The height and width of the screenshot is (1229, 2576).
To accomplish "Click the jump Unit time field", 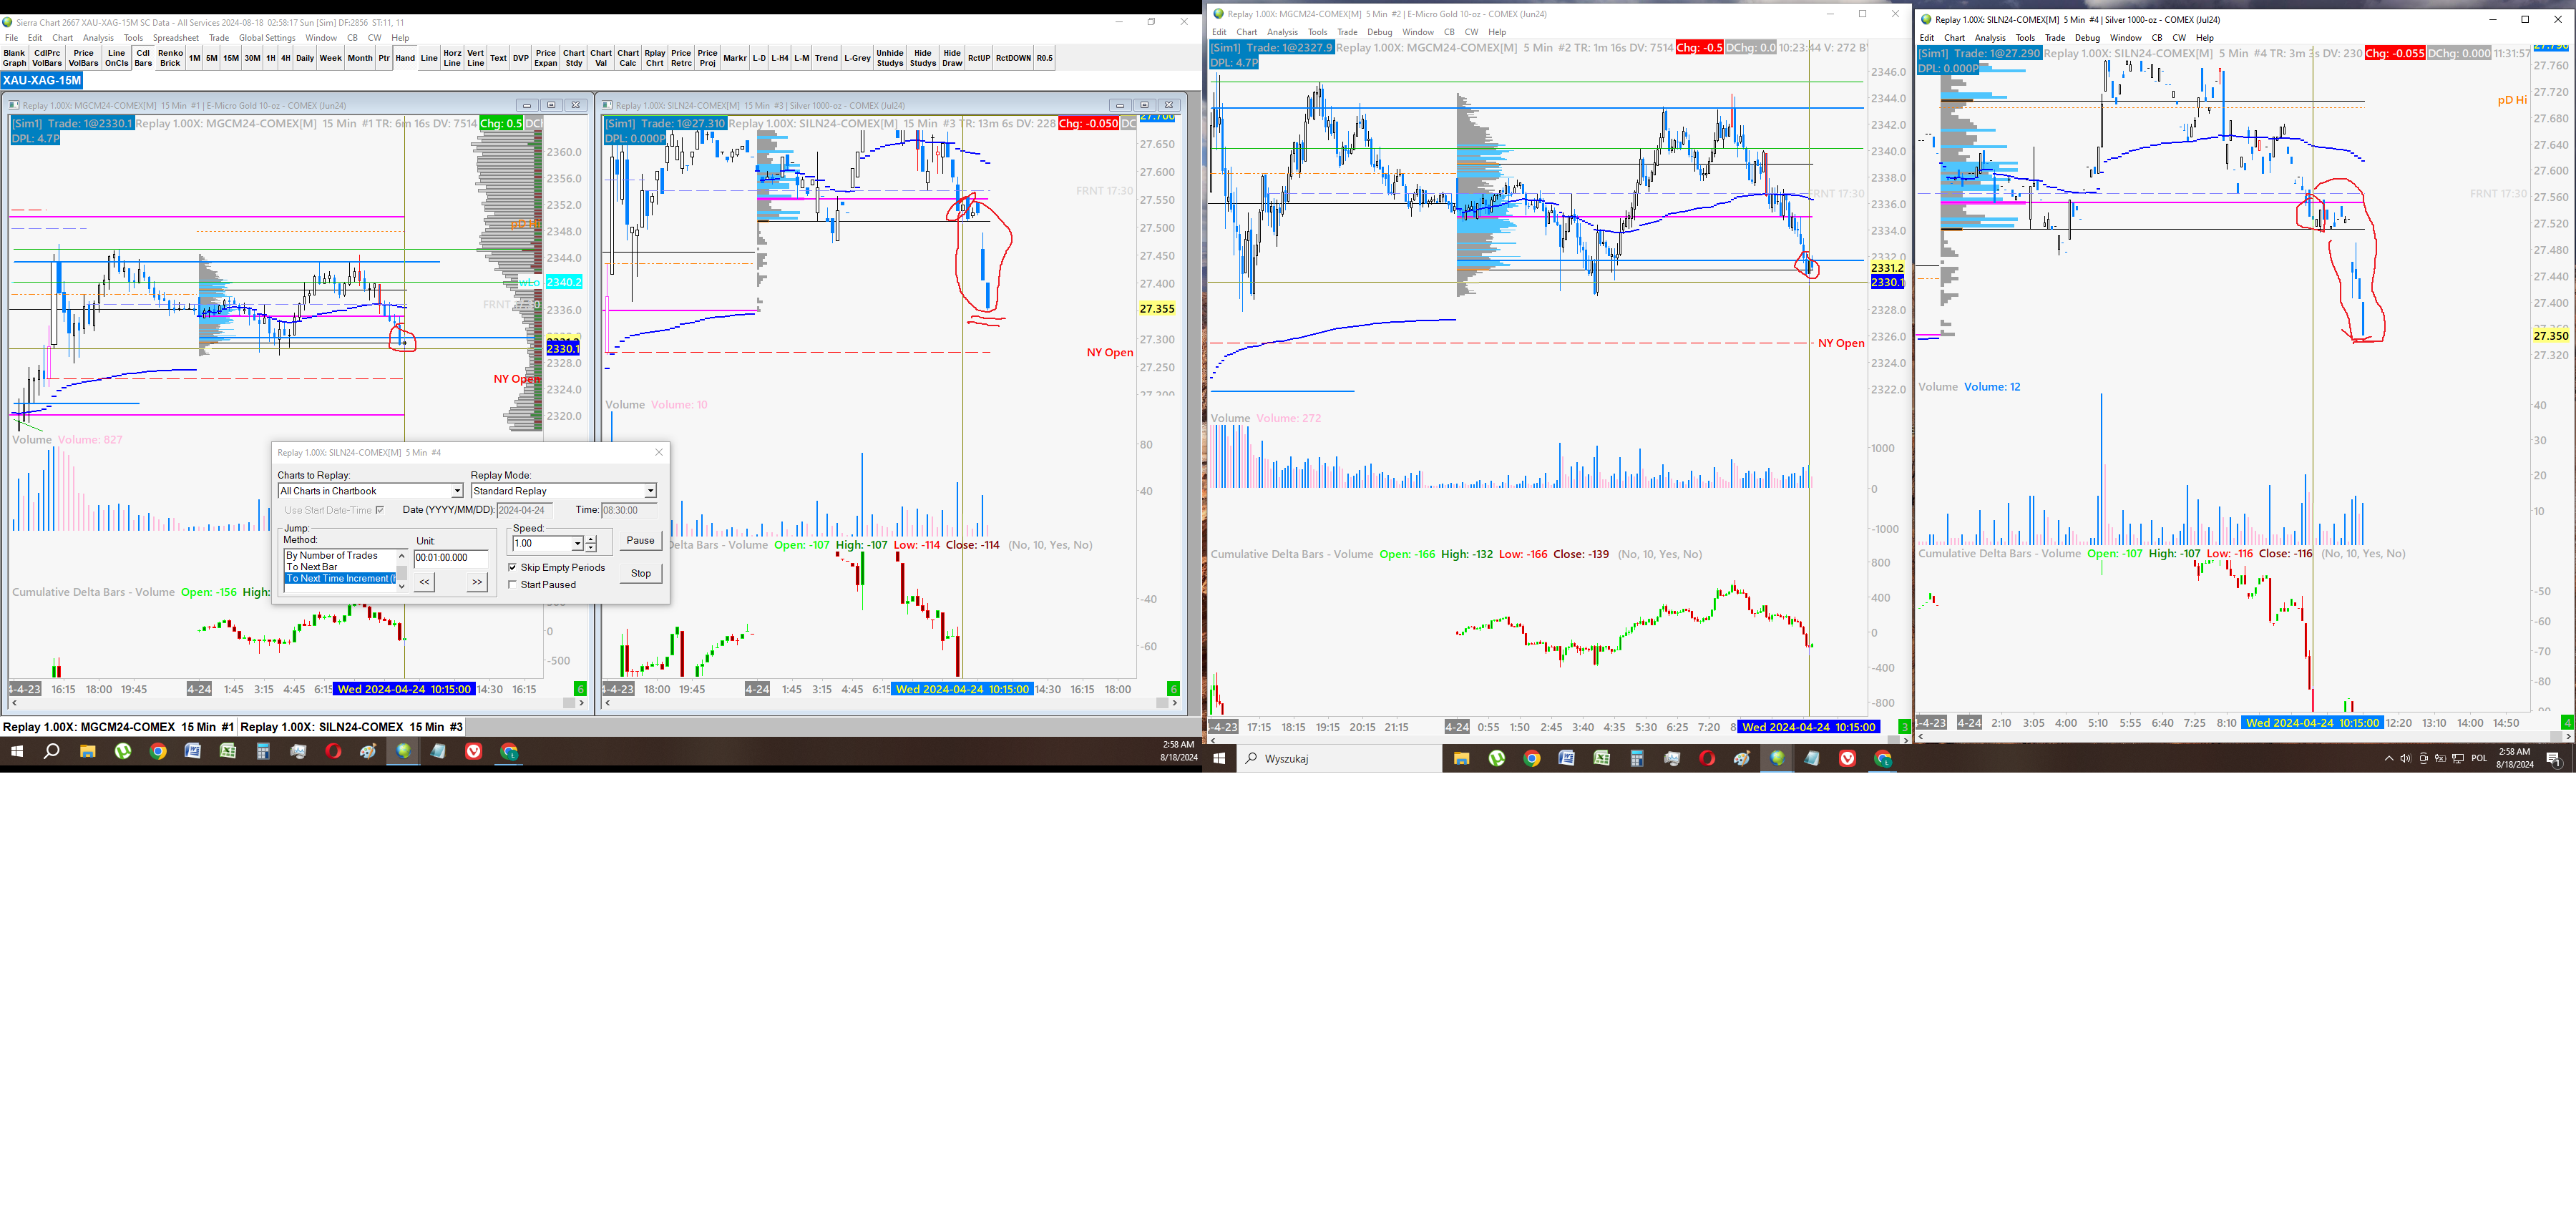I will (451, 558).
